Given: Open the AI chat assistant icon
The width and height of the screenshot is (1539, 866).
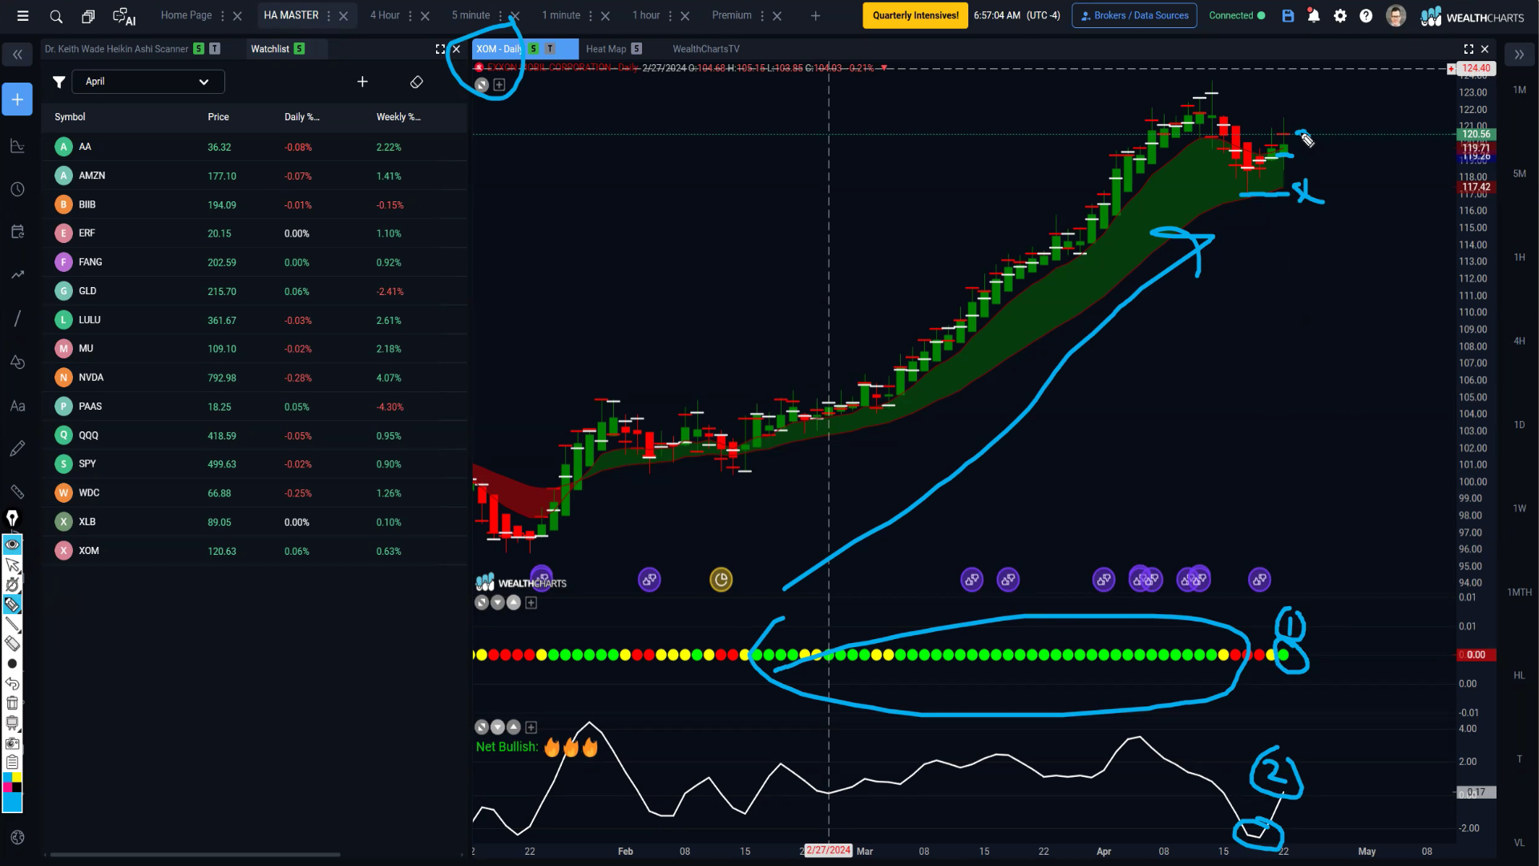Looking at the screenshot, I should click(124, 16).
